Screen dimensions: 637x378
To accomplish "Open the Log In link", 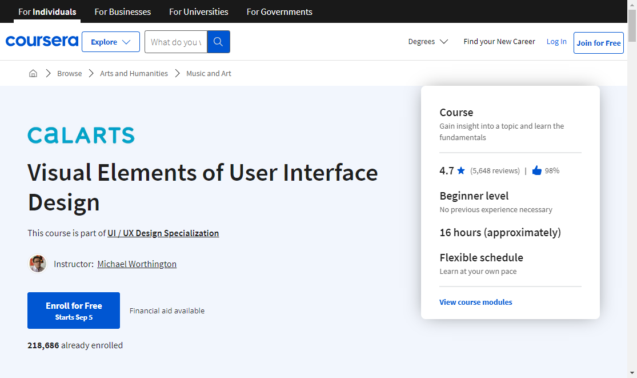I will pos(556,42).
